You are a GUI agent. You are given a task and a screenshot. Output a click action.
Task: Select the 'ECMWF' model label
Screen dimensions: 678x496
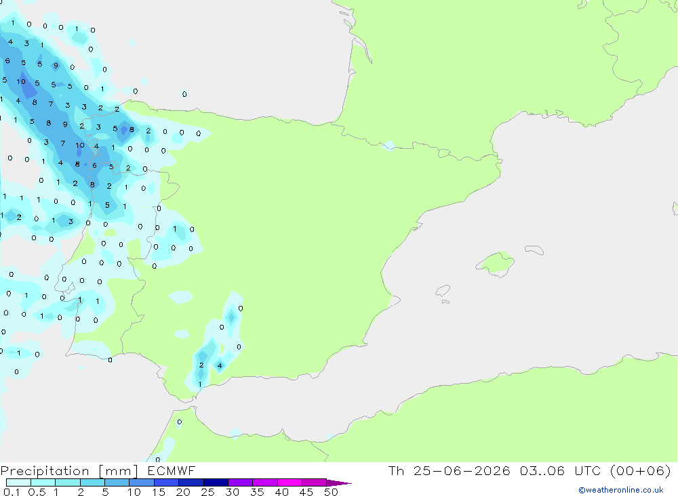pos(172,470)
